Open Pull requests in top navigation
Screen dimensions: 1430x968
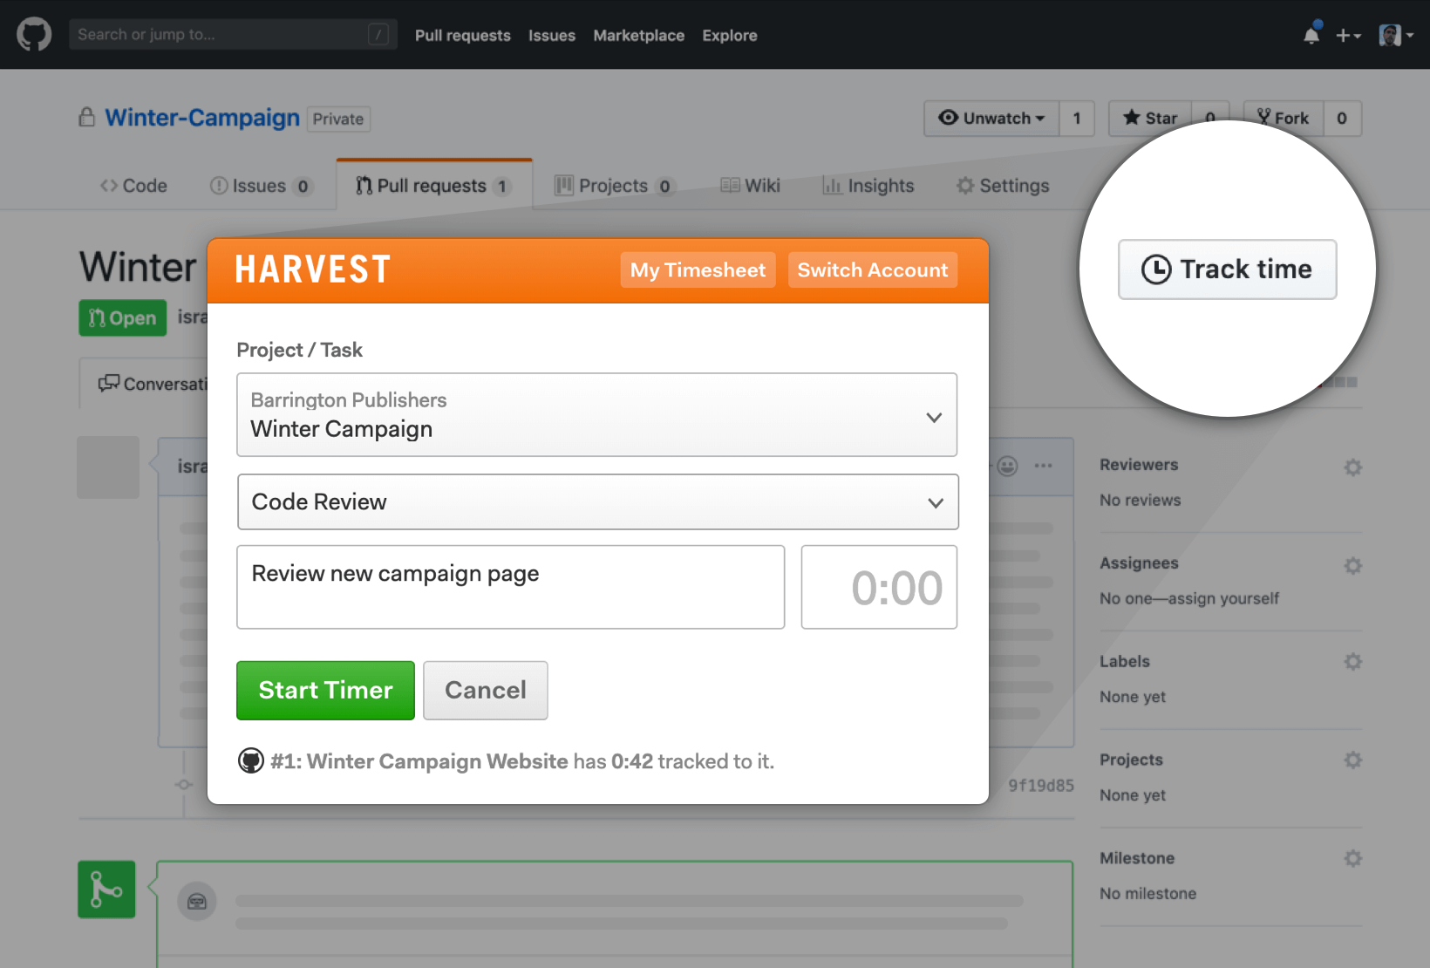463,35
